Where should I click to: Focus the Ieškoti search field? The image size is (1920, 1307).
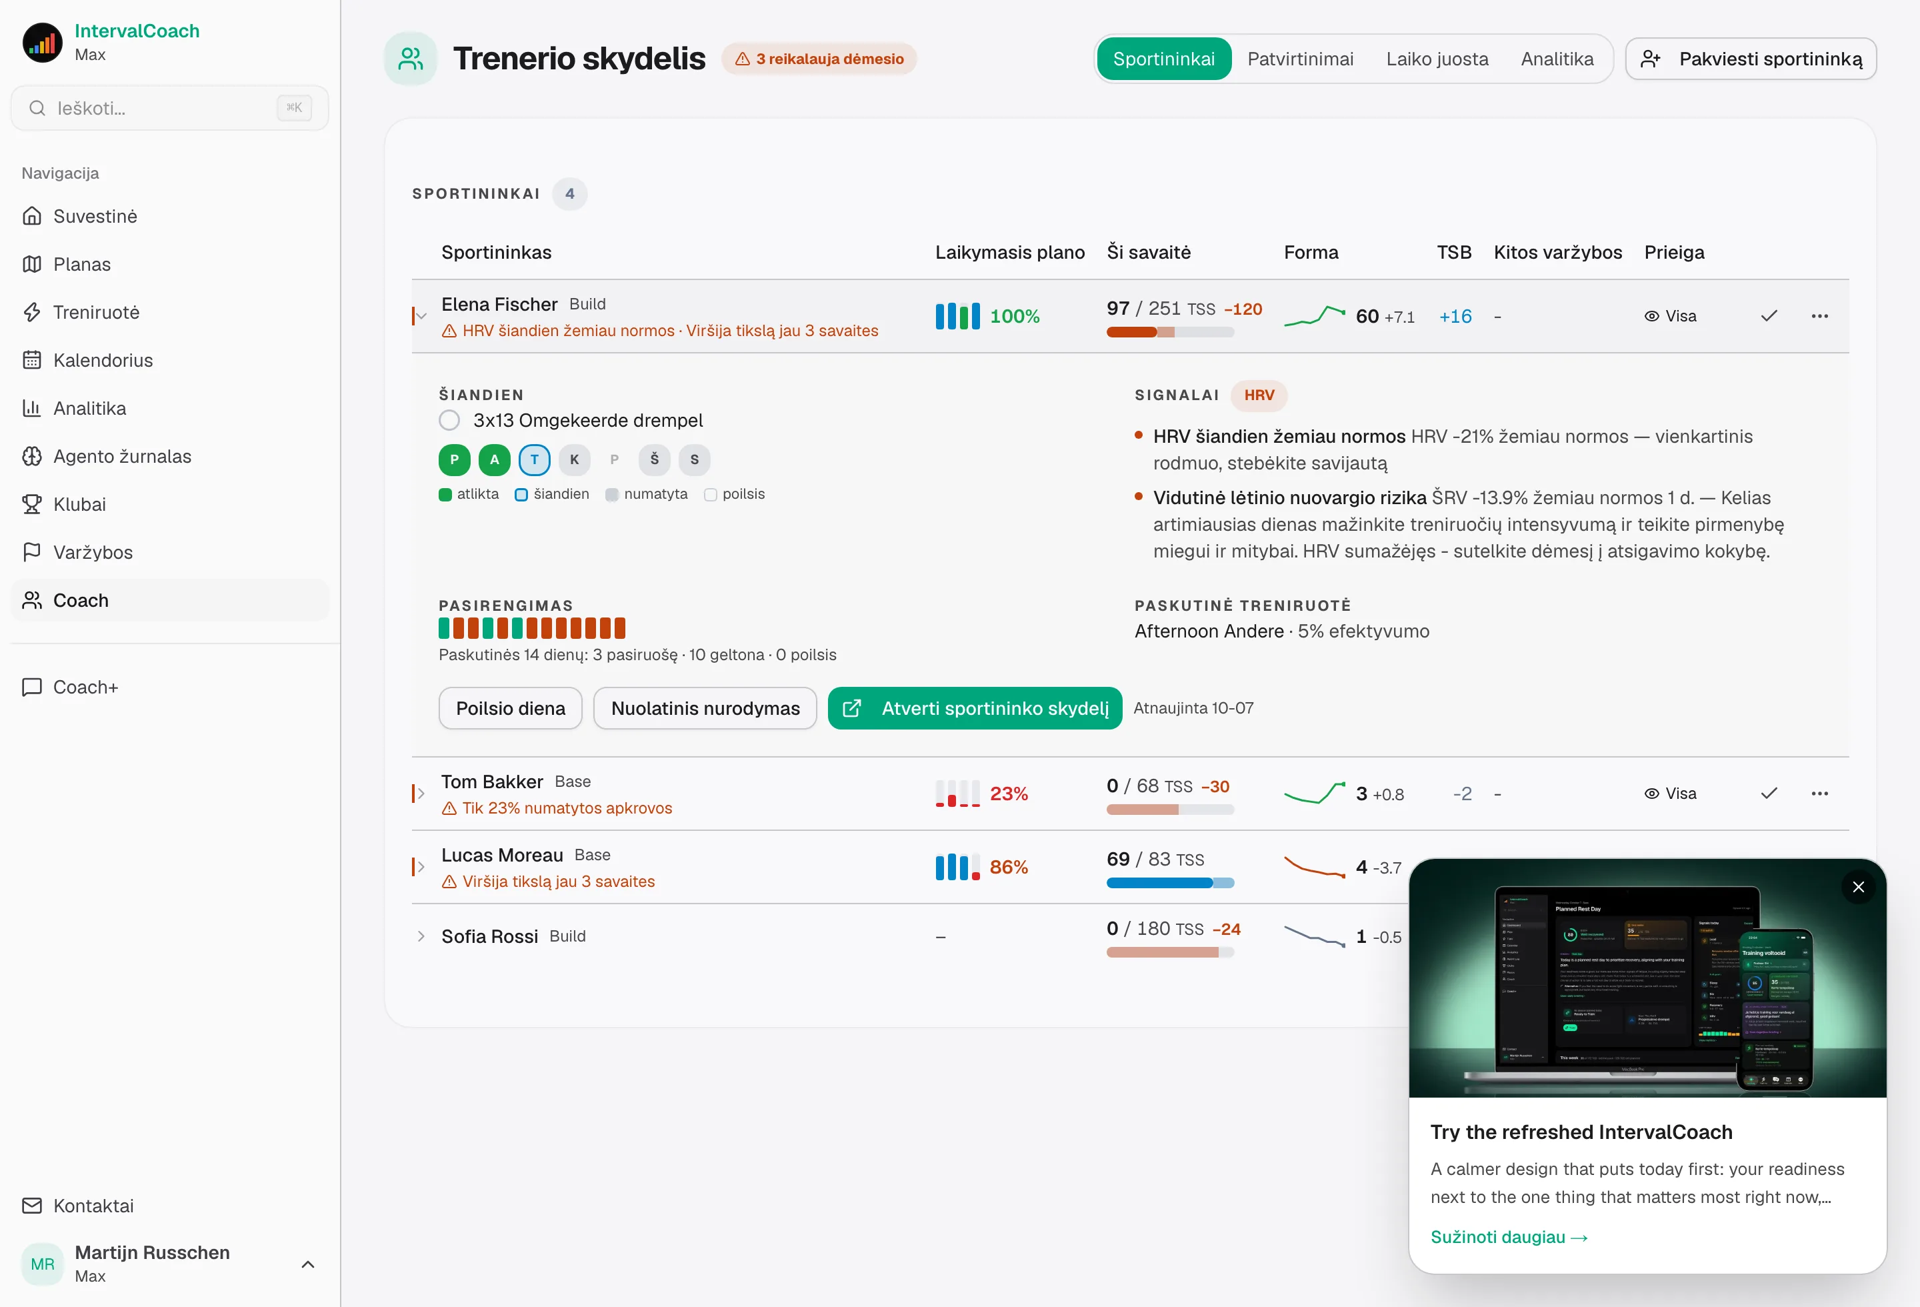coord(169,108)
